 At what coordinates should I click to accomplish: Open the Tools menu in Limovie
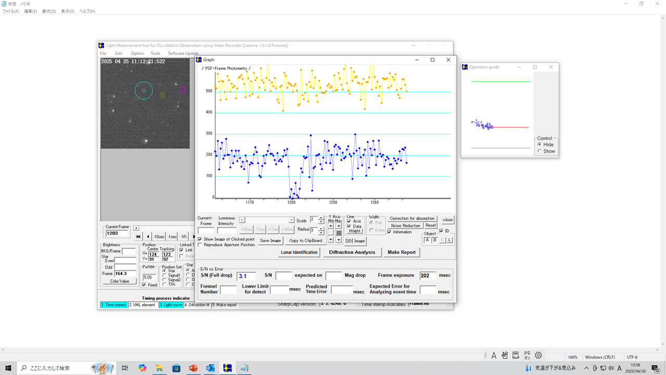tap(155, 53)
